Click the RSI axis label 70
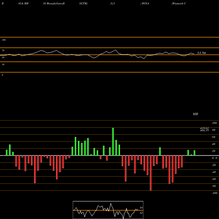219x219 pixels. [3, 50]
